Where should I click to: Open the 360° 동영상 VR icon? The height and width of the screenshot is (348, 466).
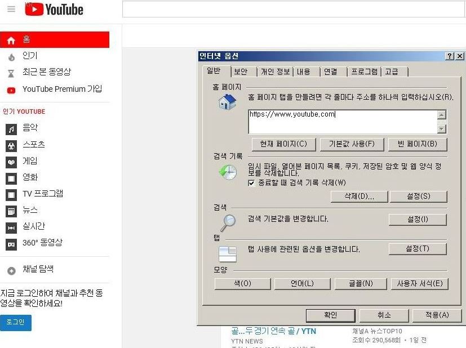11,244
